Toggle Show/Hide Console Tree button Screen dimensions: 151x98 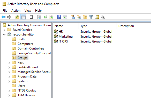click(x=24, y=17)
